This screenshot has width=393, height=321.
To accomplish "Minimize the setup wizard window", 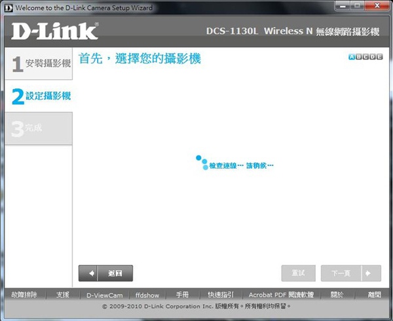I will 343,6.
